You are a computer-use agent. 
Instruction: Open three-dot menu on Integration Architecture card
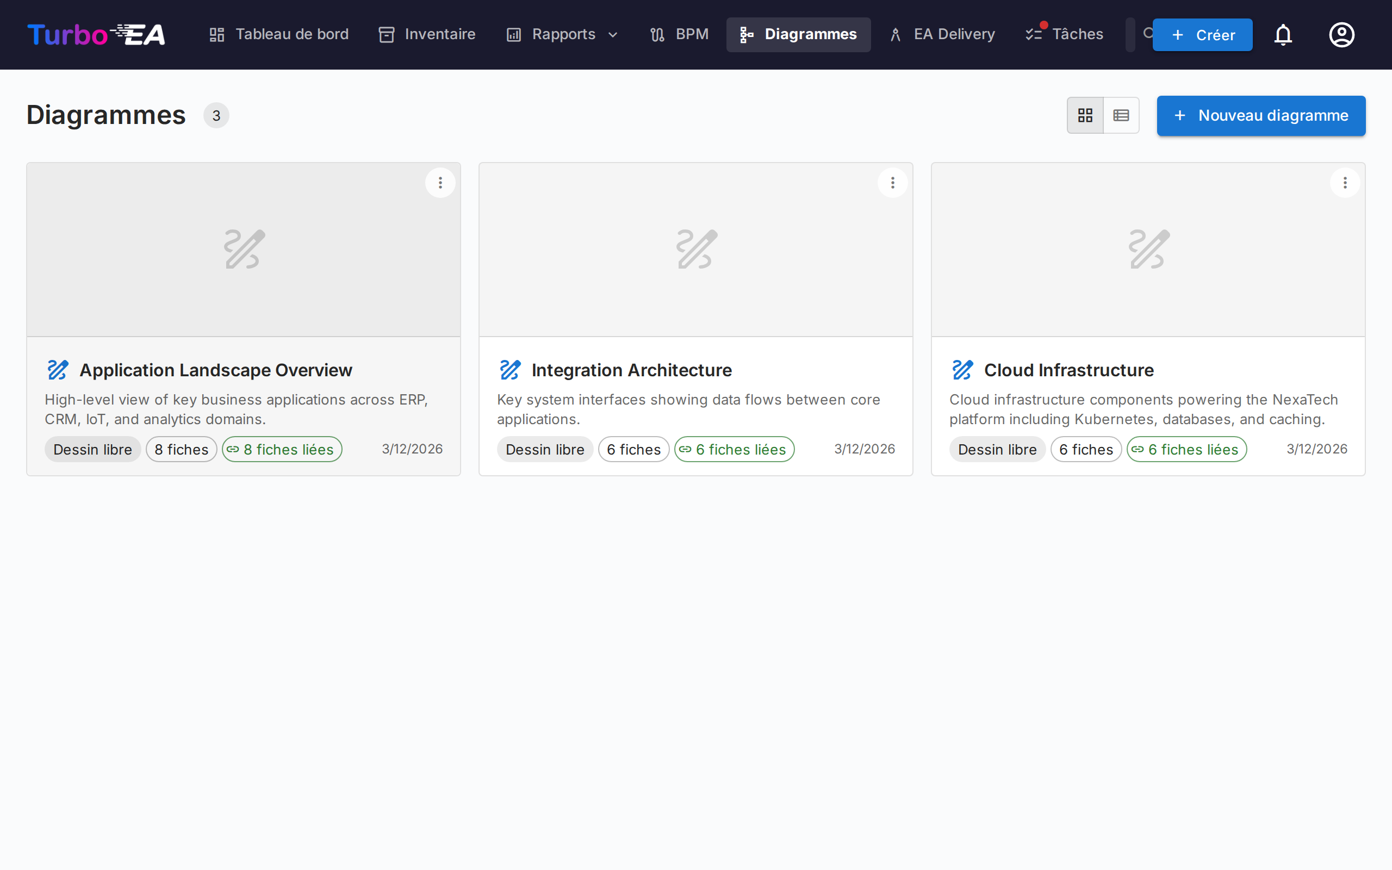892,183
